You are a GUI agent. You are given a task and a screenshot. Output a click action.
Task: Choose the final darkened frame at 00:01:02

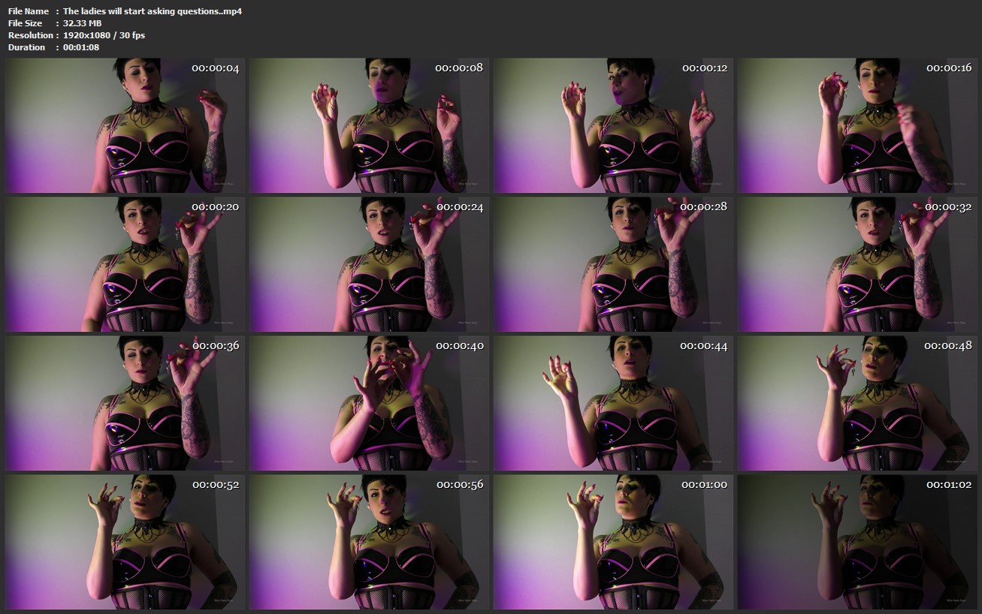pyautogui.click(x=857, y=542)
